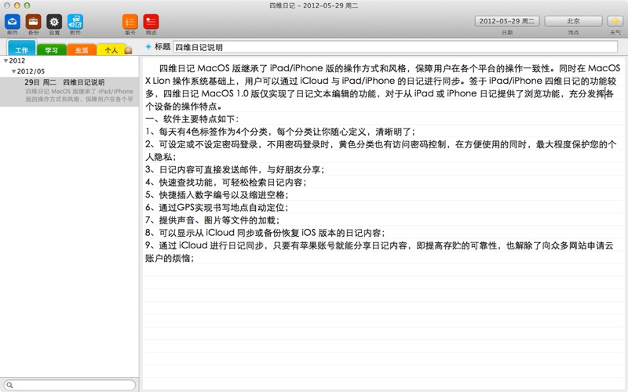
Task: Collapse the 2012 tree node
Action: point(5,61)
